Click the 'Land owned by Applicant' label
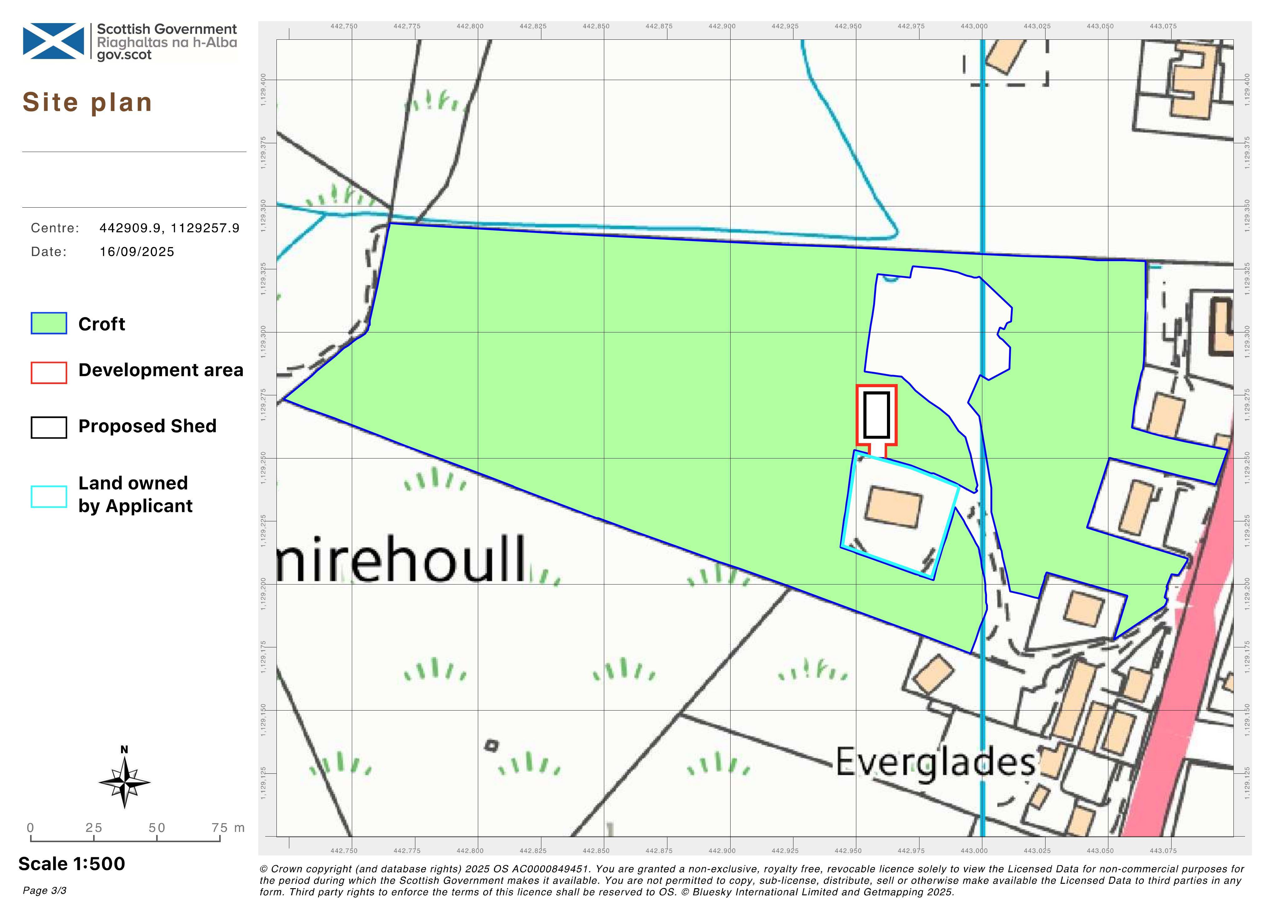This screenshot has width=1281, height=906. coord(135,494)
